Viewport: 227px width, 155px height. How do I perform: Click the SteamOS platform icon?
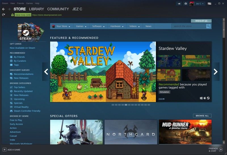tap(208, 98)
